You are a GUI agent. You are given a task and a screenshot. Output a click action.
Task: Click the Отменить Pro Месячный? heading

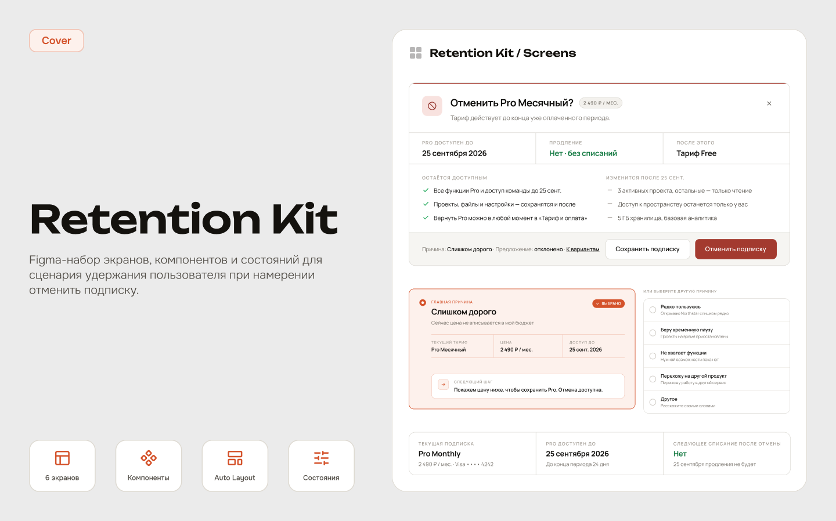512,103
